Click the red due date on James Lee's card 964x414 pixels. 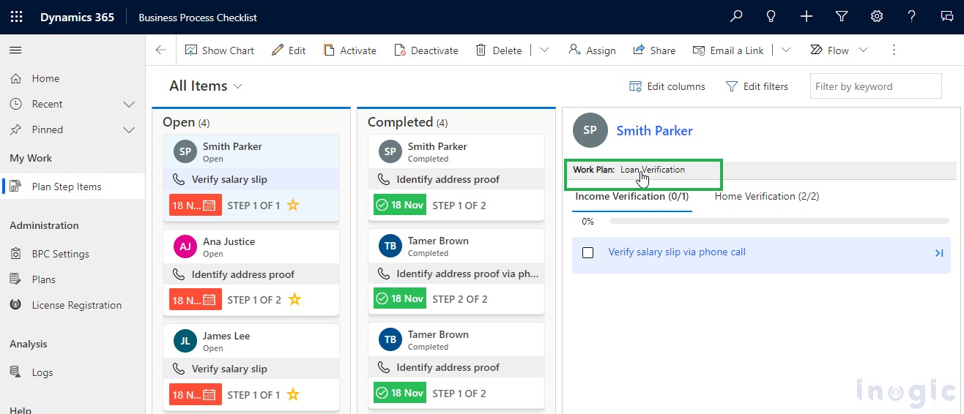coord(195,395)
